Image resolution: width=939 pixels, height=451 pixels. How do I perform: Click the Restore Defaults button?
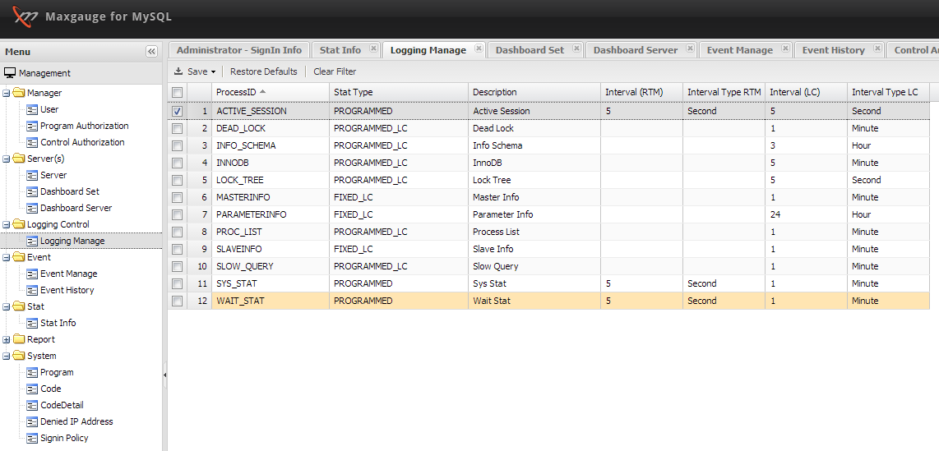click(263, 71)
